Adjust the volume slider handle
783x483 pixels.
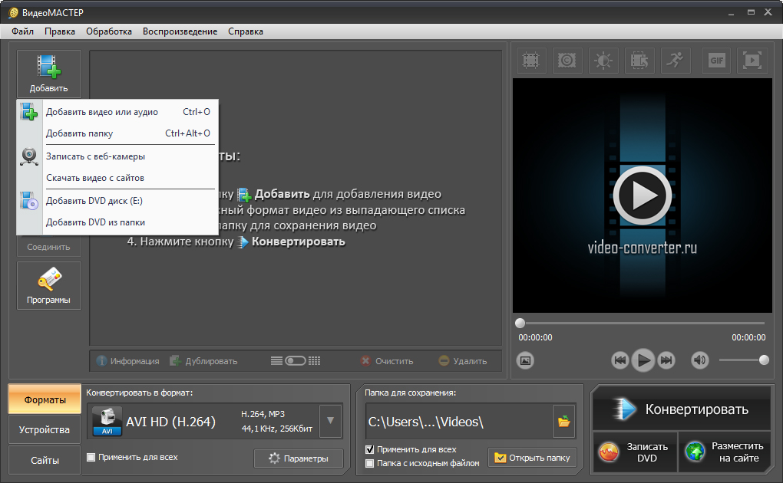point(764,360)
